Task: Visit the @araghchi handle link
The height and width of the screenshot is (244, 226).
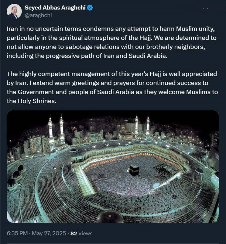Action: coord(38,16)
